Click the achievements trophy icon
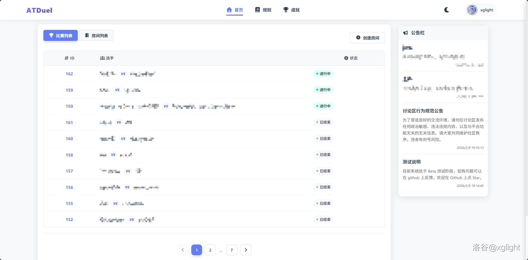Image resolution: width=528 pixels, height=260 pixels. coord(286,10)
